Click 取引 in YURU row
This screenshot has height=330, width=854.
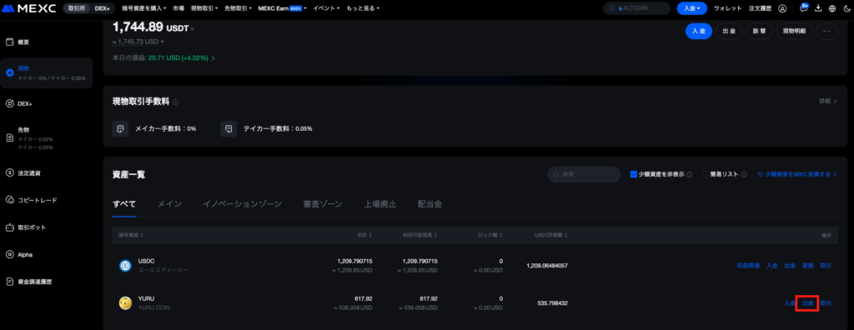click(x=826, y=302)
